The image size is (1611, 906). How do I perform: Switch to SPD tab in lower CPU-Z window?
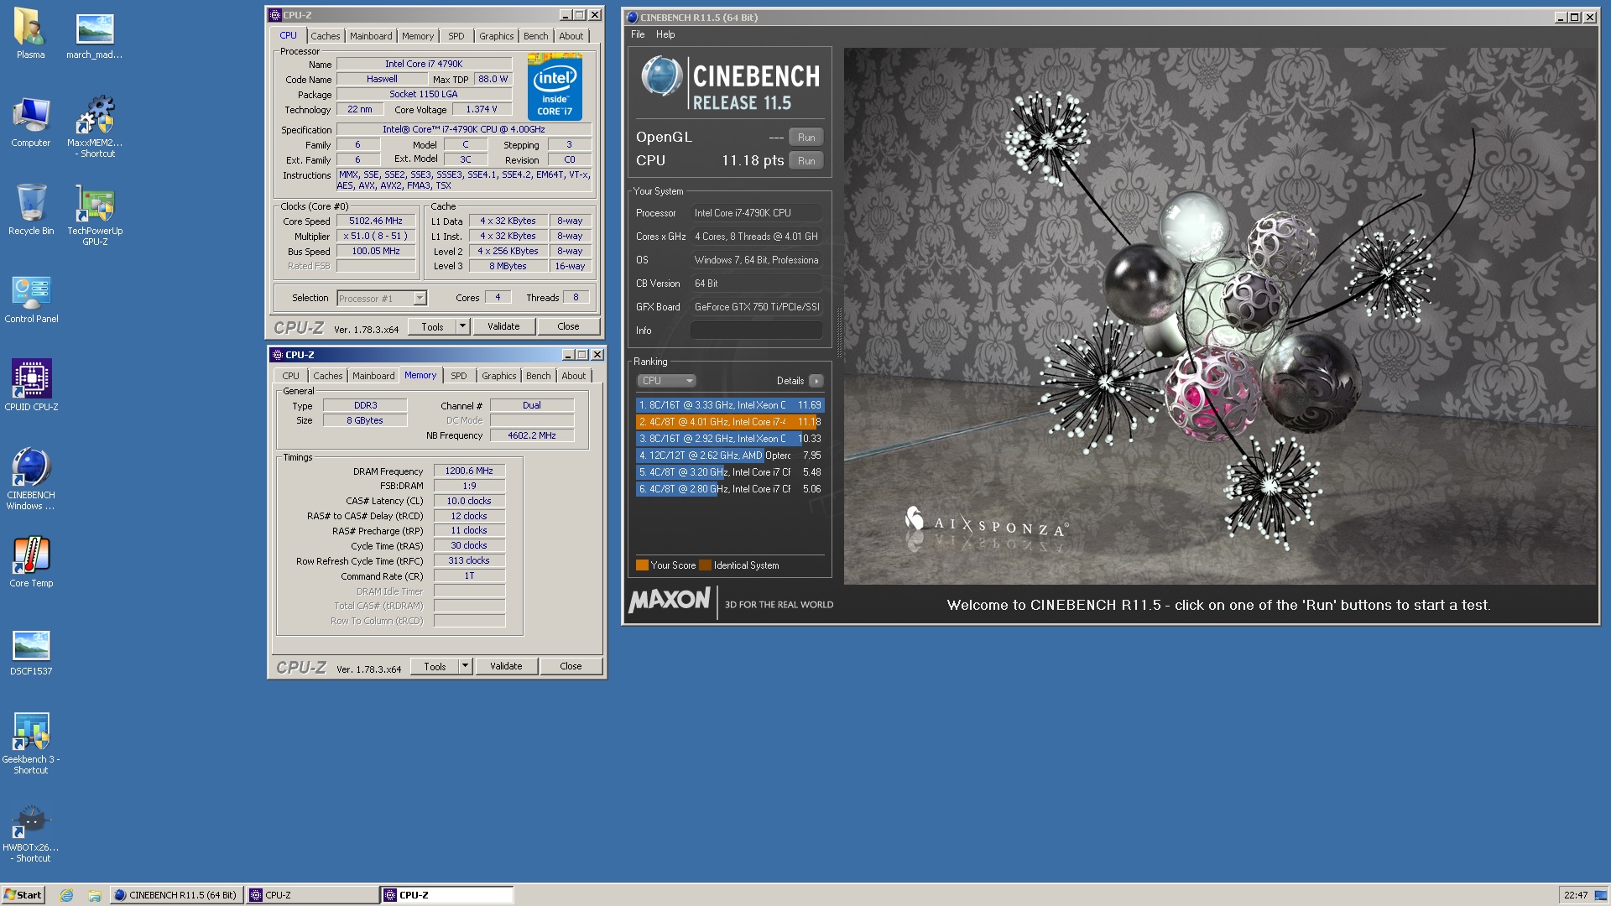click(458, 376)
